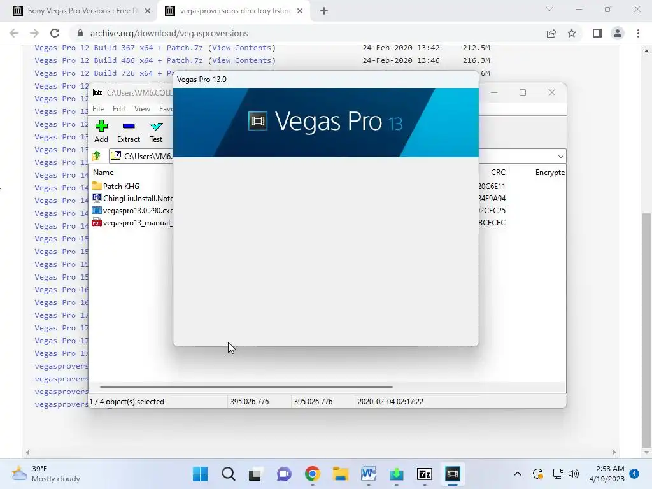
Task: Click the Extract button in 7-Zip
Action: 129,131
